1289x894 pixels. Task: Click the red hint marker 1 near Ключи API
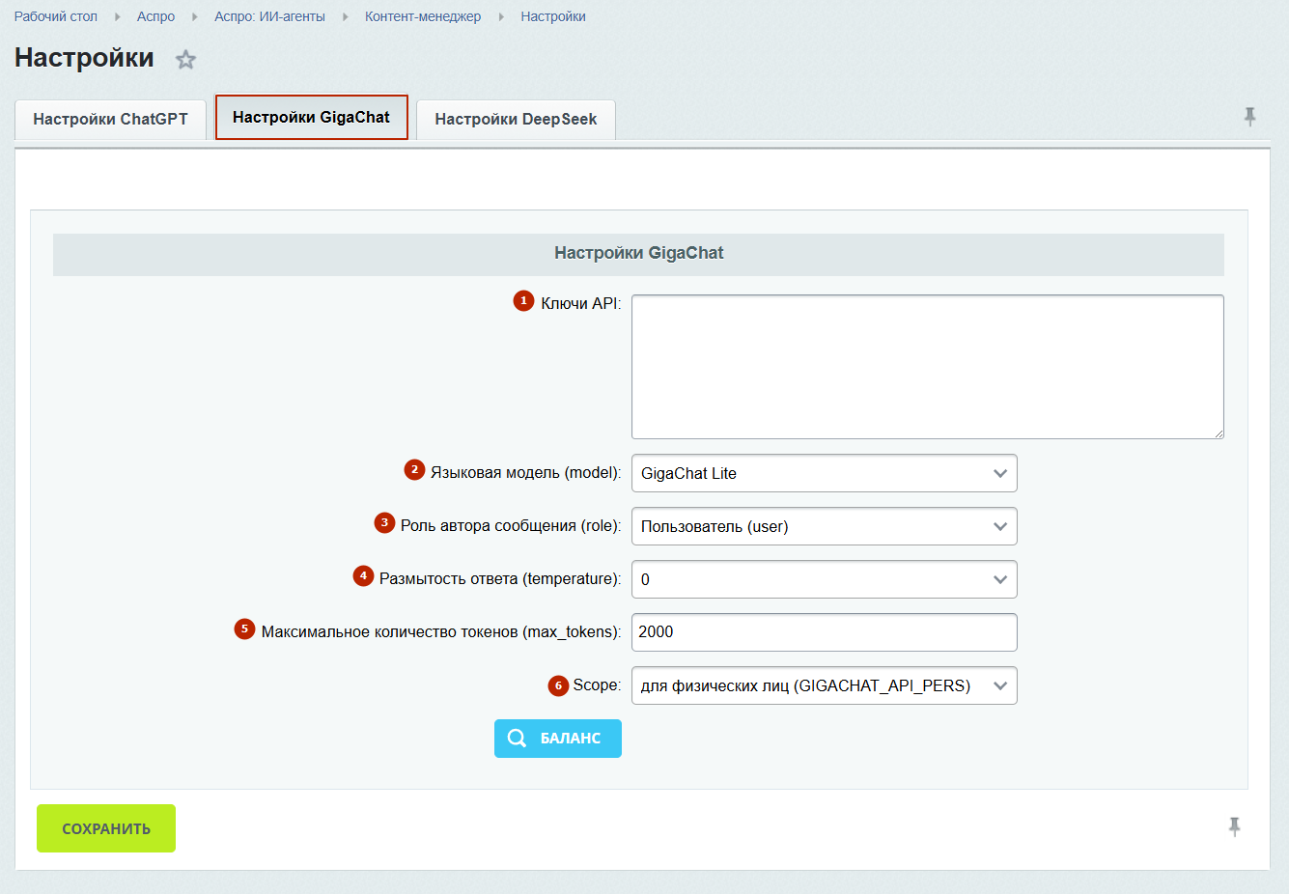(x=523, y=300)
